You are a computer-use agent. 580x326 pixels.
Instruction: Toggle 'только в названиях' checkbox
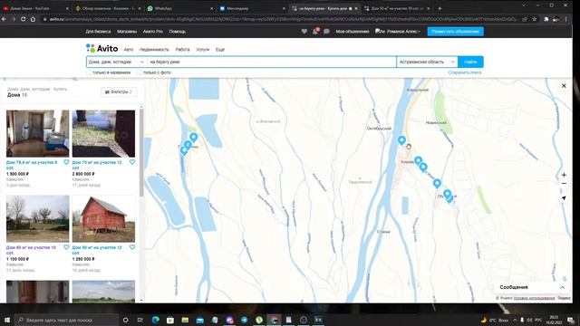coord(89,72)
